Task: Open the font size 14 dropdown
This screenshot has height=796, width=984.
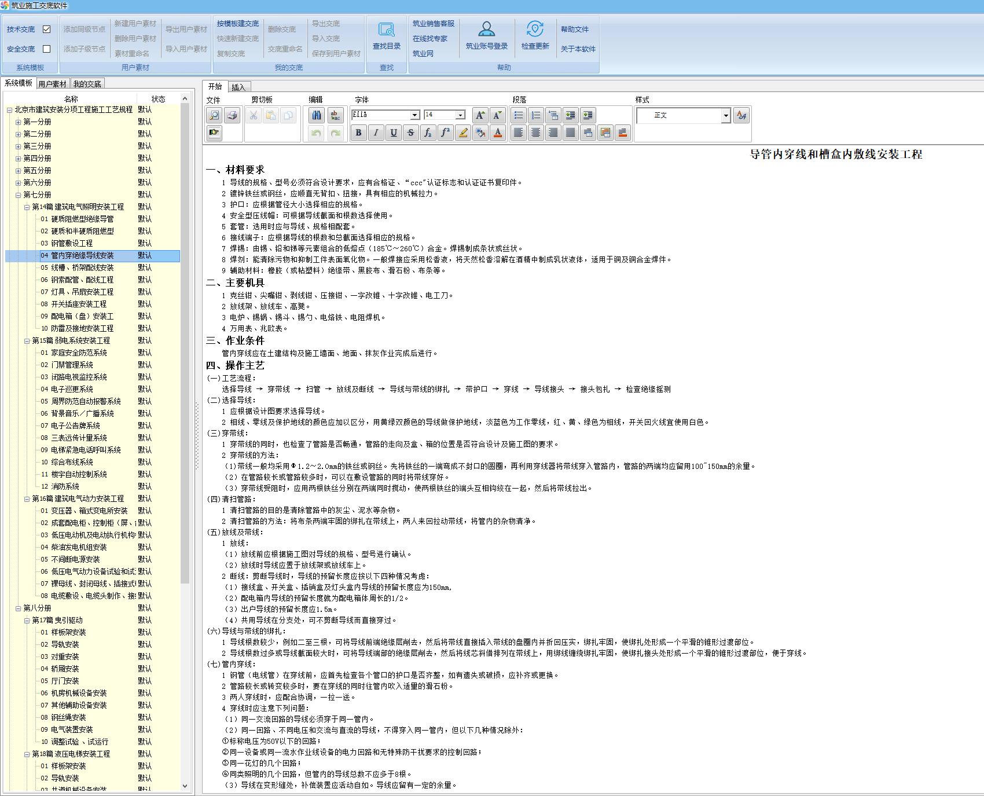Action: 460,115
